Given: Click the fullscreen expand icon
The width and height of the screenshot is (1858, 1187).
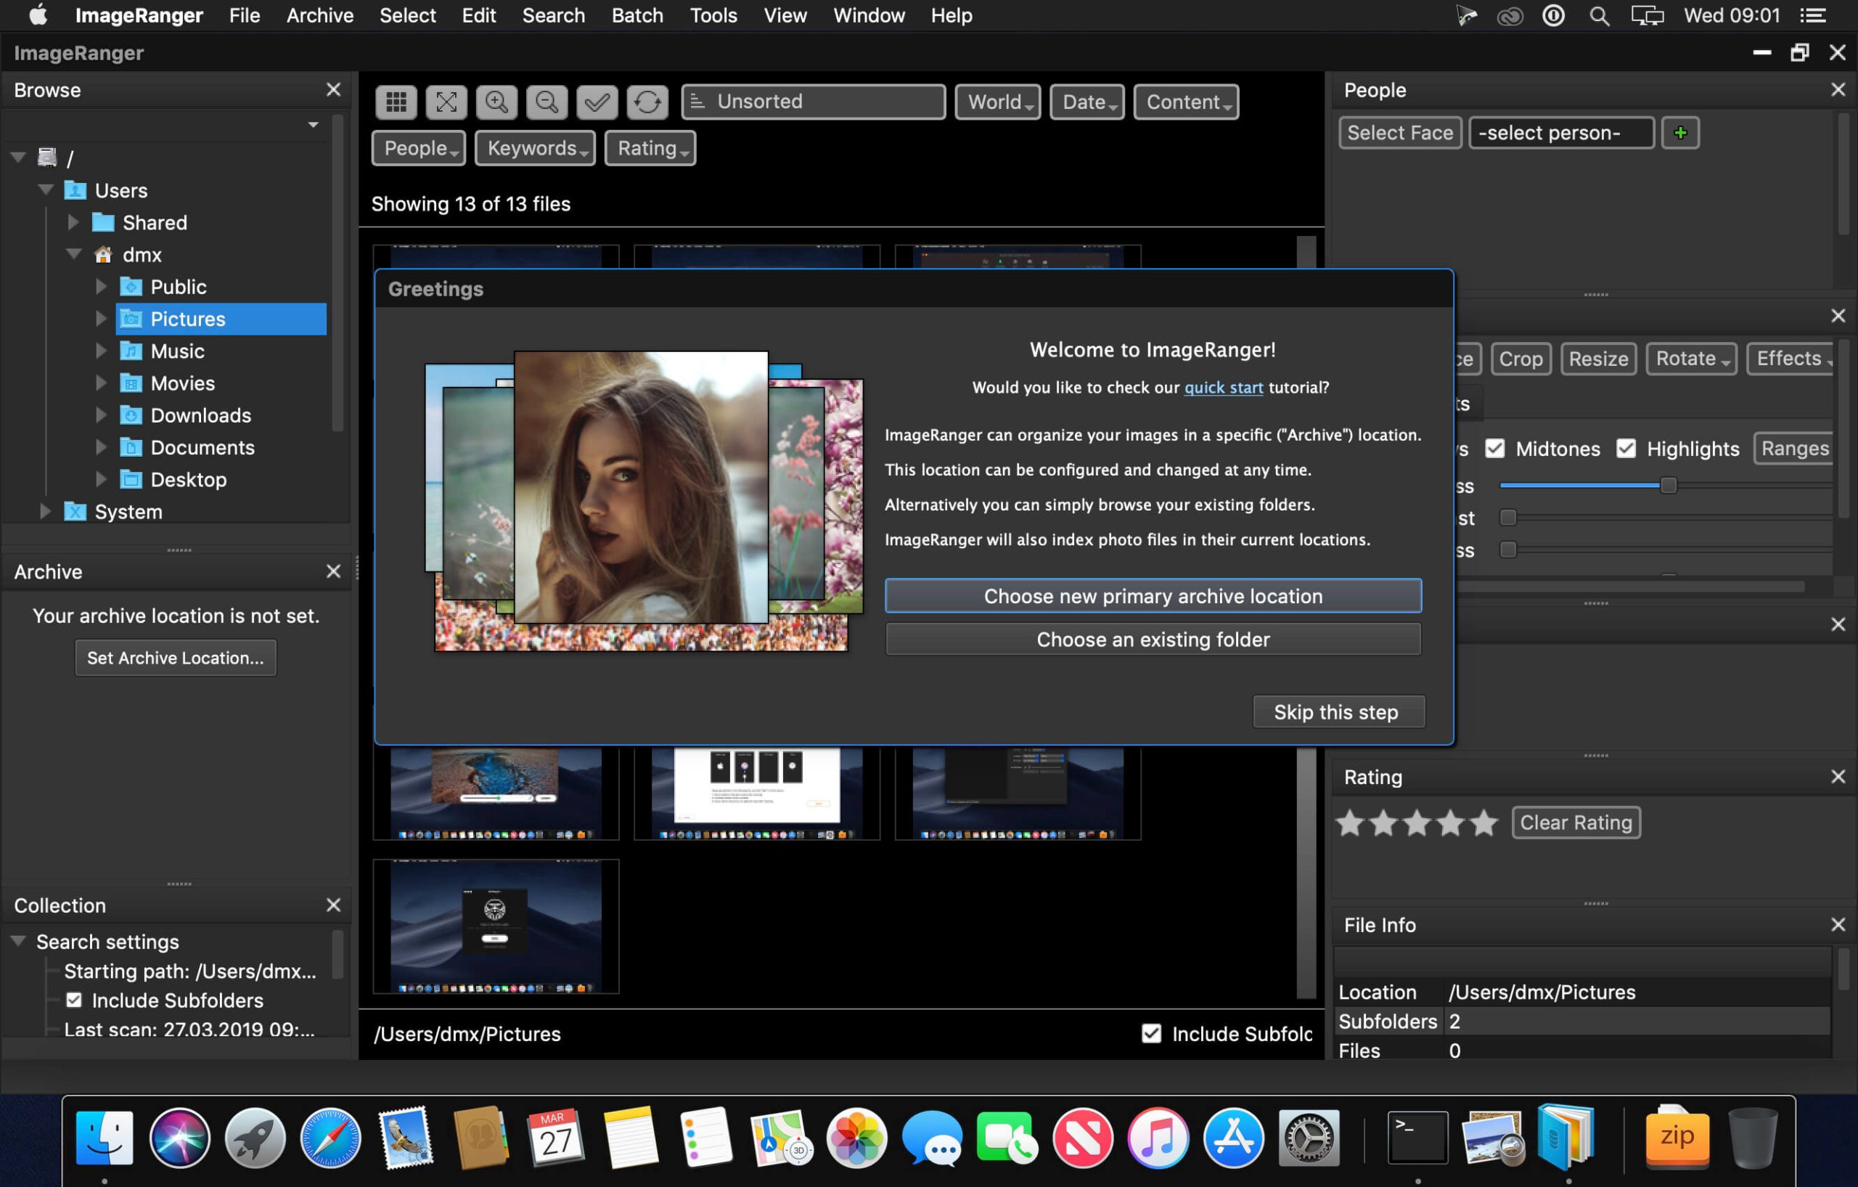Looking at the screenshot, I should (447, 100).
